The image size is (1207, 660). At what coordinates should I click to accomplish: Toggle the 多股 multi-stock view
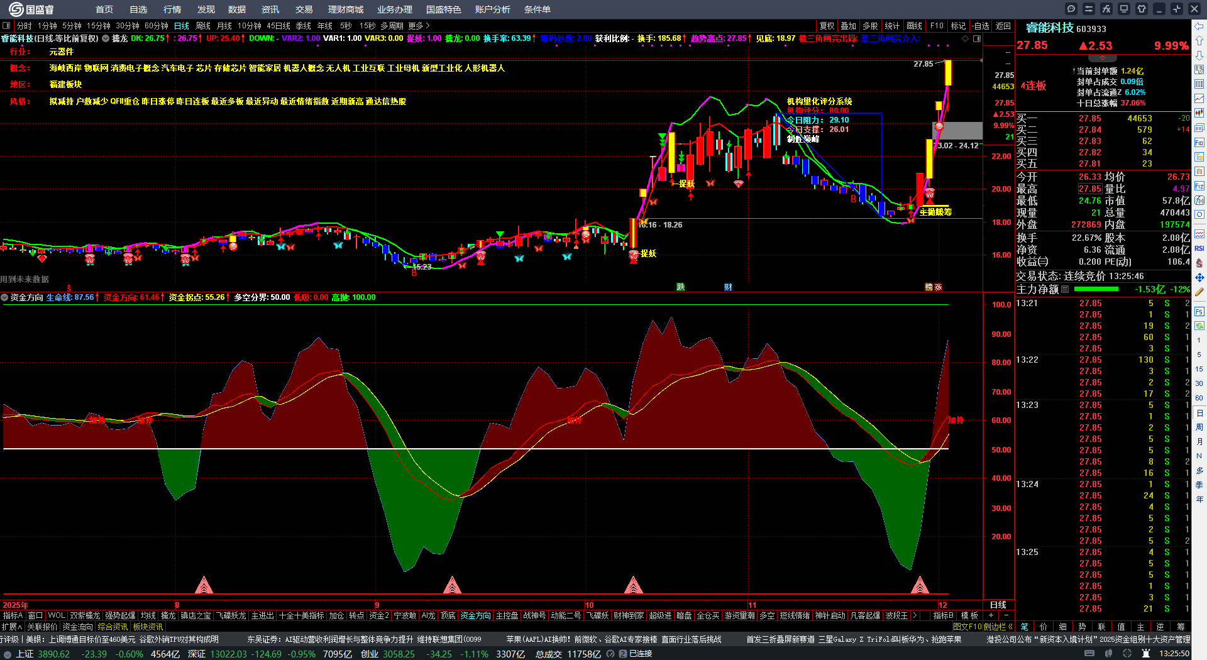pos(870,26)
